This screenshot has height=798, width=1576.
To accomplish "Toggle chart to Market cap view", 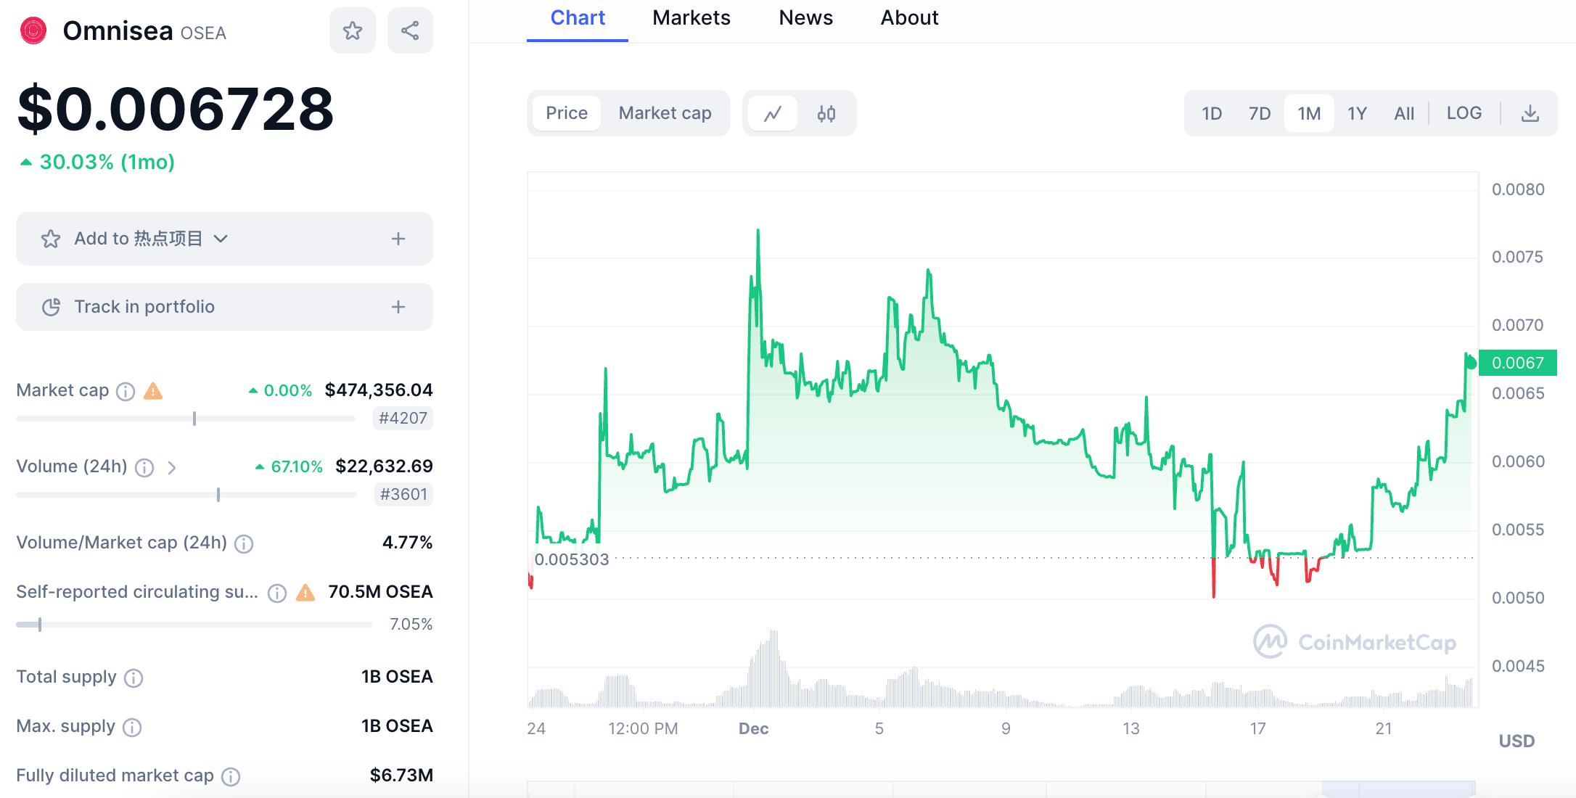I will (665, 113).
